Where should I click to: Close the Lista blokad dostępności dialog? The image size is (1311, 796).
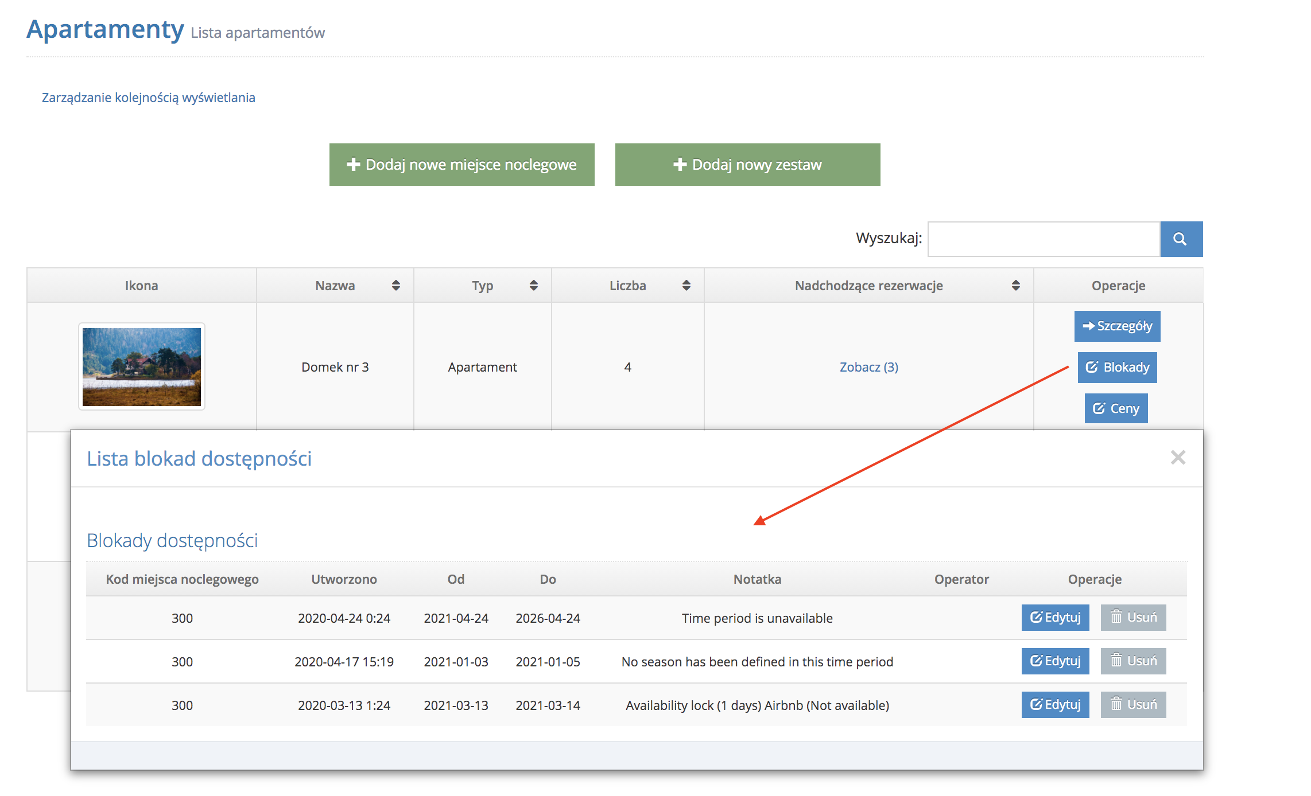point(1178,458)
